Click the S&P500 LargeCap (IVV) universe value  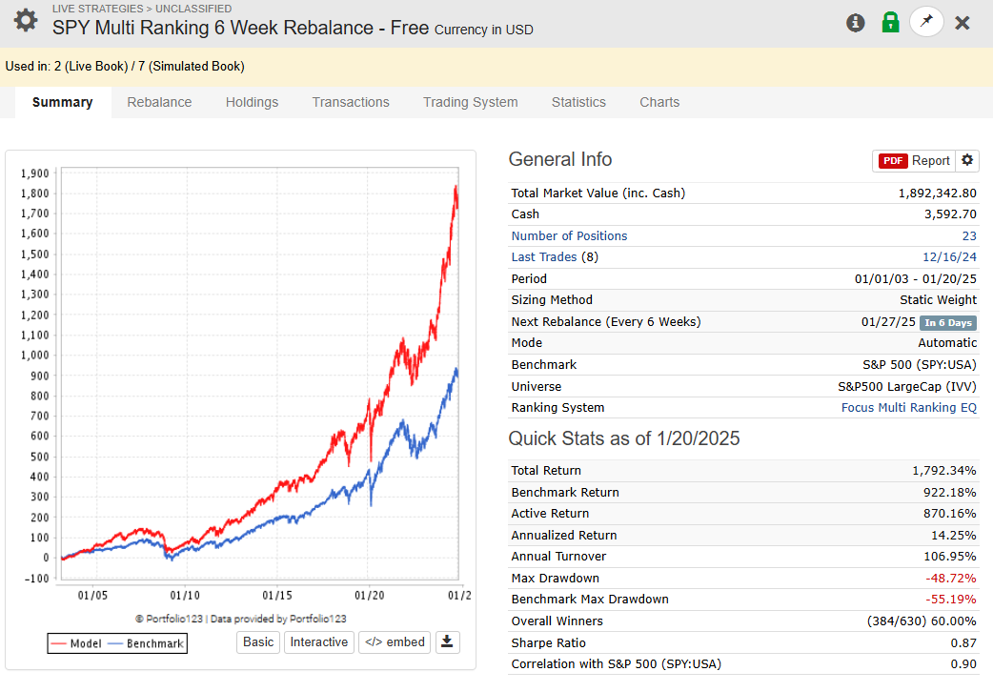[907, 387]
